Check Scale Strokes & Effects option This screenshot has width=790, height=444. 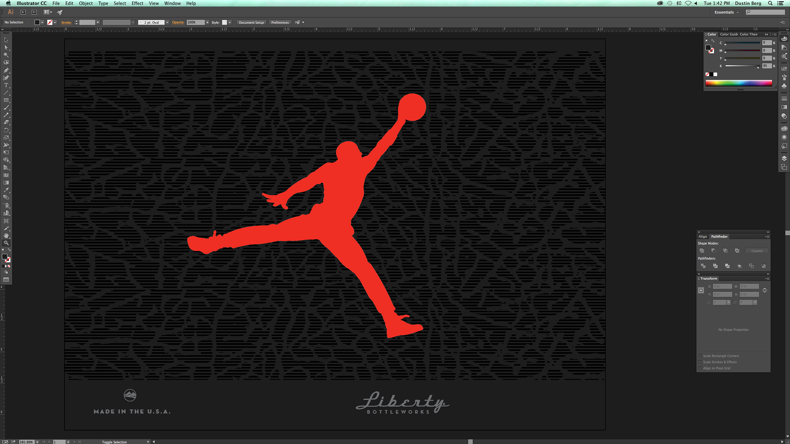(x=700, y=362)
